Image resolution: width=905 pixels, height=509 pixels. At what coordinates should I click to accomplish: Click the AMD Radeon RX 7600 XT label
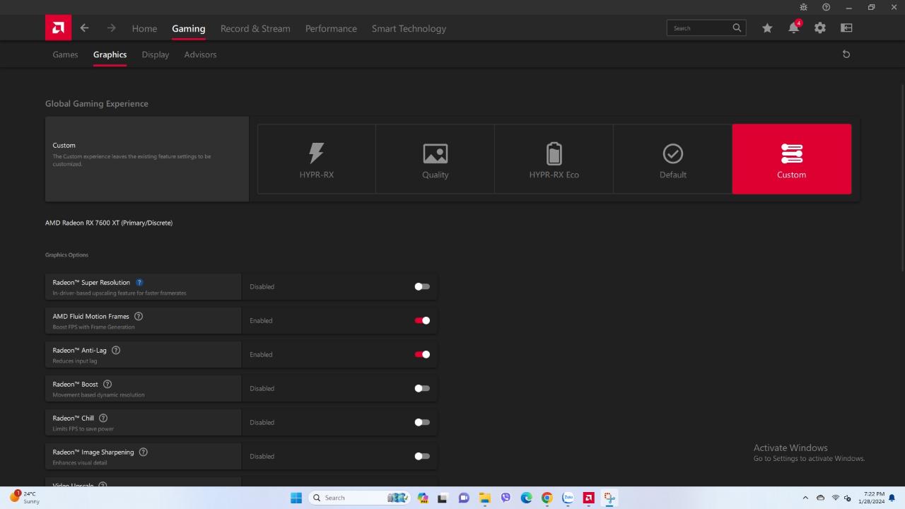(x=109, y=223)
